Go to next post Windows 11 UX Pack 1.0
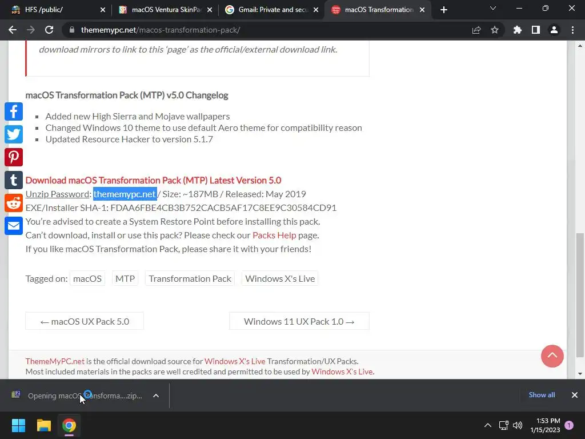Image resolution: width=585 pixels, height=439 pixels. pos(299,321)
